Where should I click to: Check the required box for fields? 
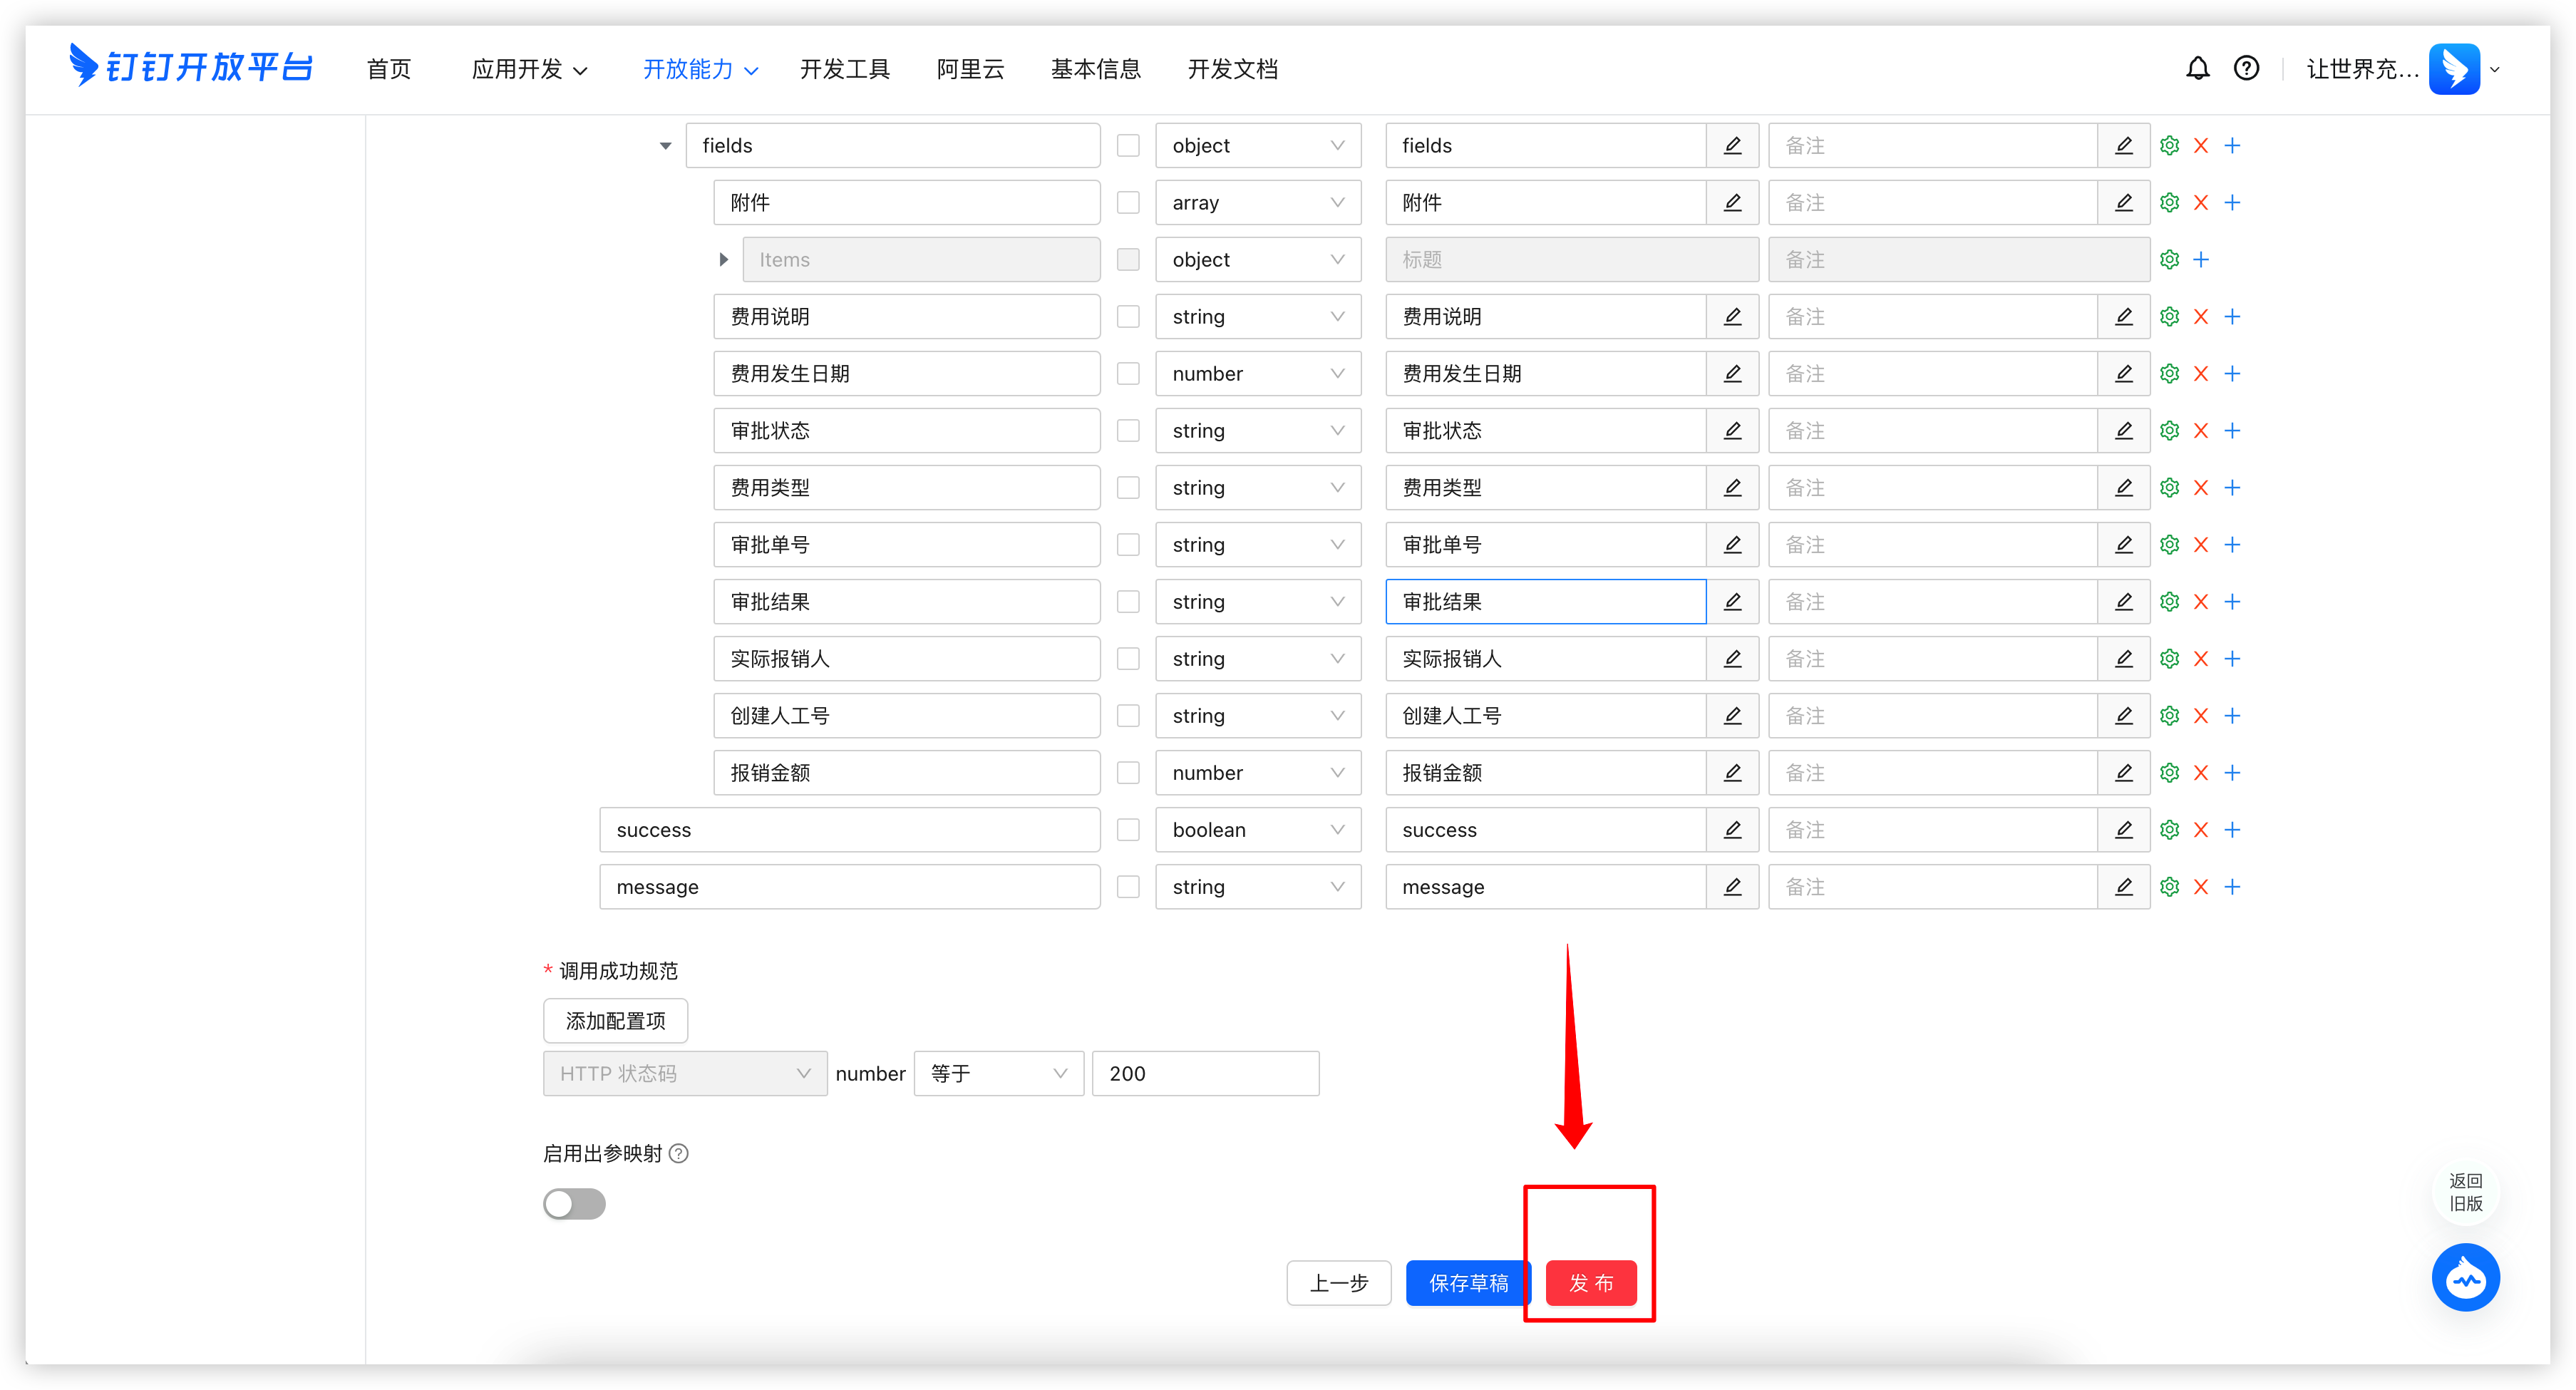1128,146
